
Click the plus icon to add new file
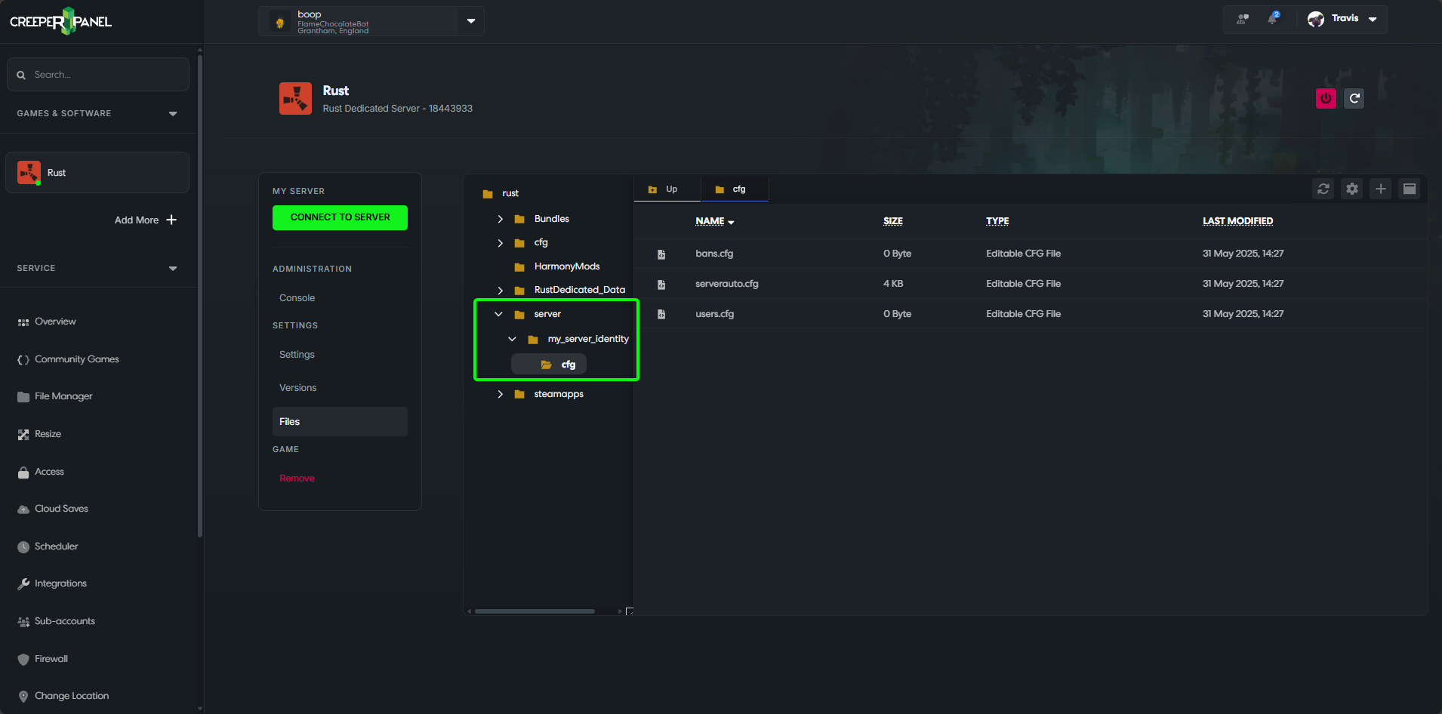pyautogui.click(x=1381, y=189)
